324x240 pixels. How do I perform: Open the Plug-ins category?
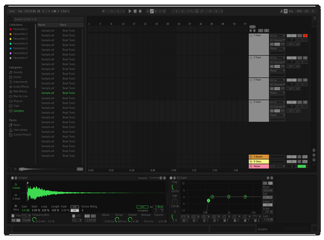click(16, 101)
